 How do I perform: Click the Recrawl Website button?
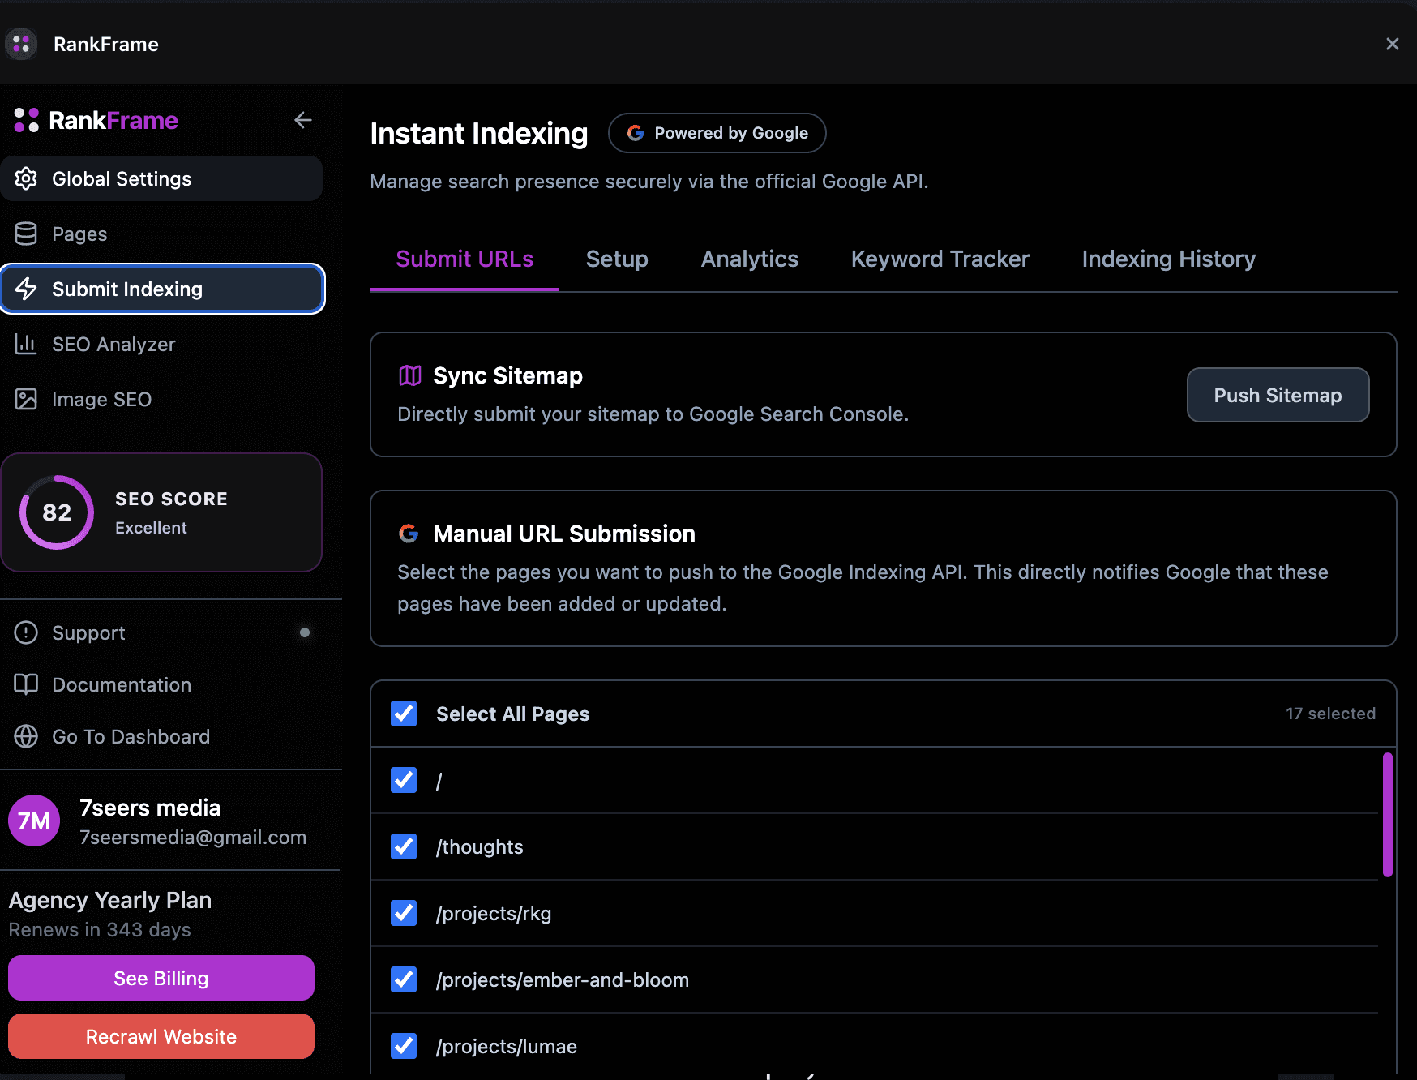(x=161, y=1036)
